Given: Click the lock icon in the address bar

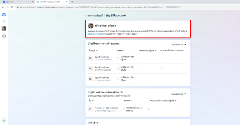Looking at the screenshot, I should (18, 7).
